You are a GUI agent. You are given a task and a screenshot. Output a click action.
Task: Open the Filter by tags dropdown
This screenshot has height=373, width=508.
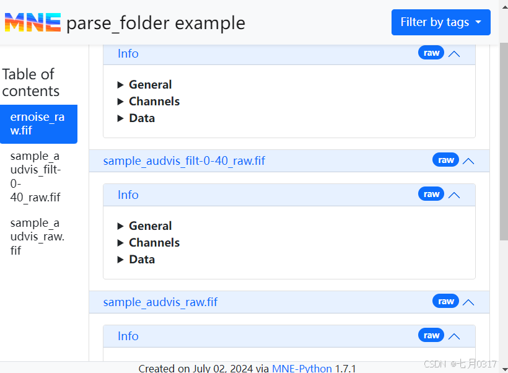point(440,22)
